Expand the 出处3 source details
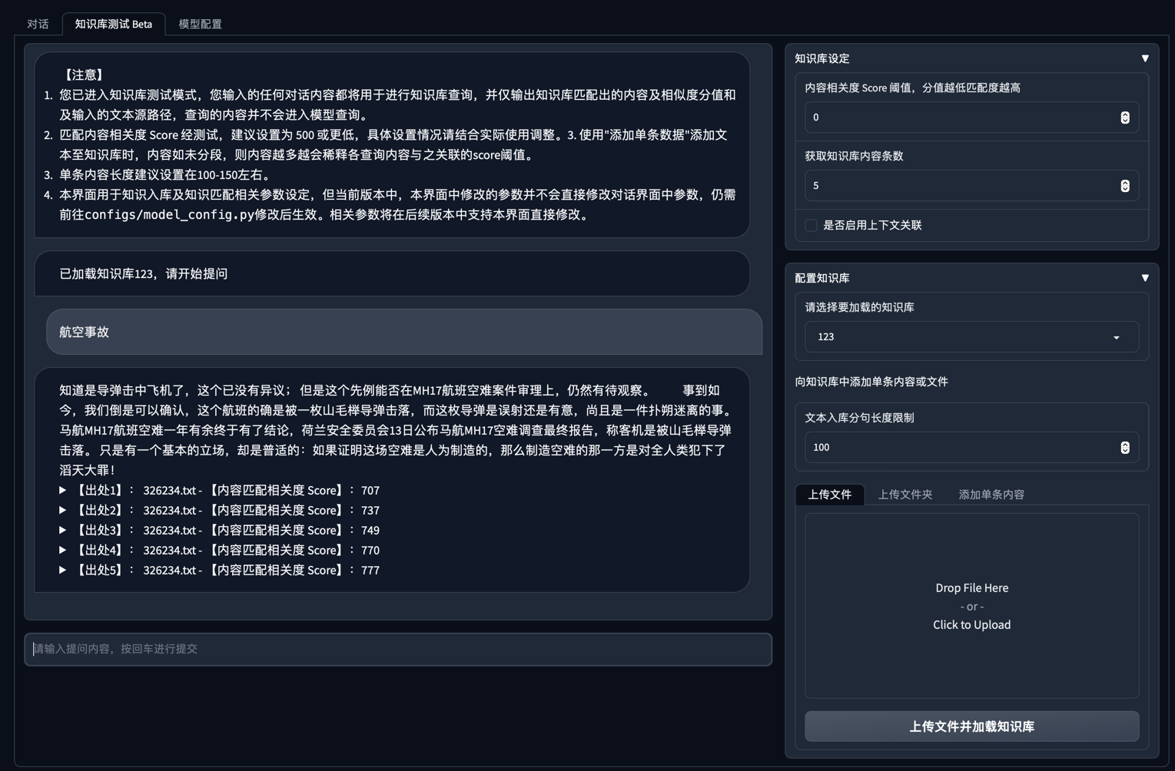The width and height of the screenshot is (1175, 771). (x=63, y=530)
